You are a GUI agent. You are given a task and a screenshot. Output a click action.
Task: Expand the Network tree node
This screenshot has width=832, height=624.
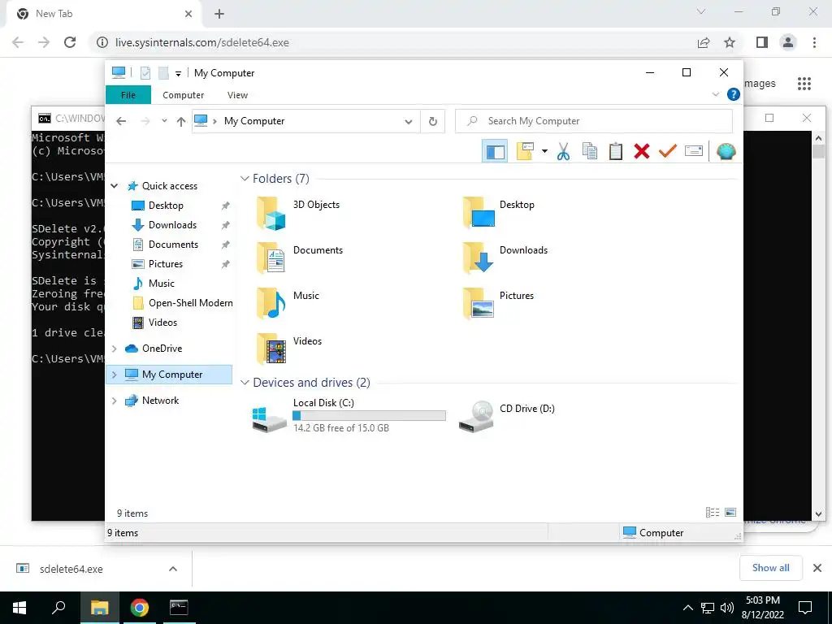pyautogui.click(x=114, y=401)
